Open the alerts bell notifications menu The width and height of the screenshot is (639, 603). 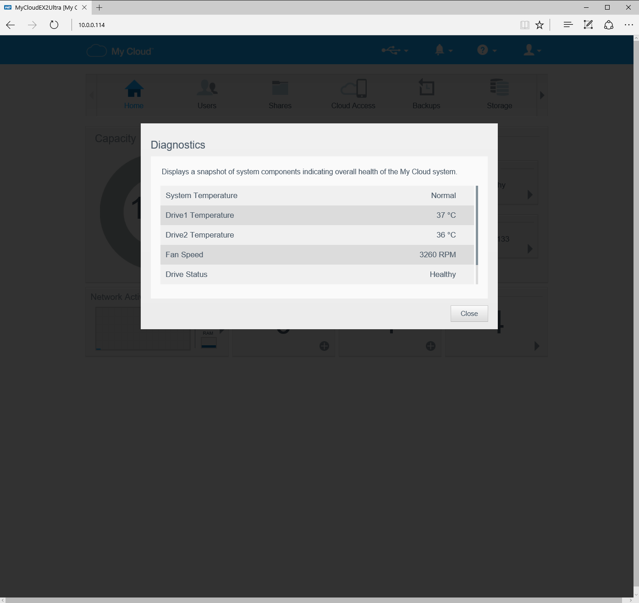(443, 50)
